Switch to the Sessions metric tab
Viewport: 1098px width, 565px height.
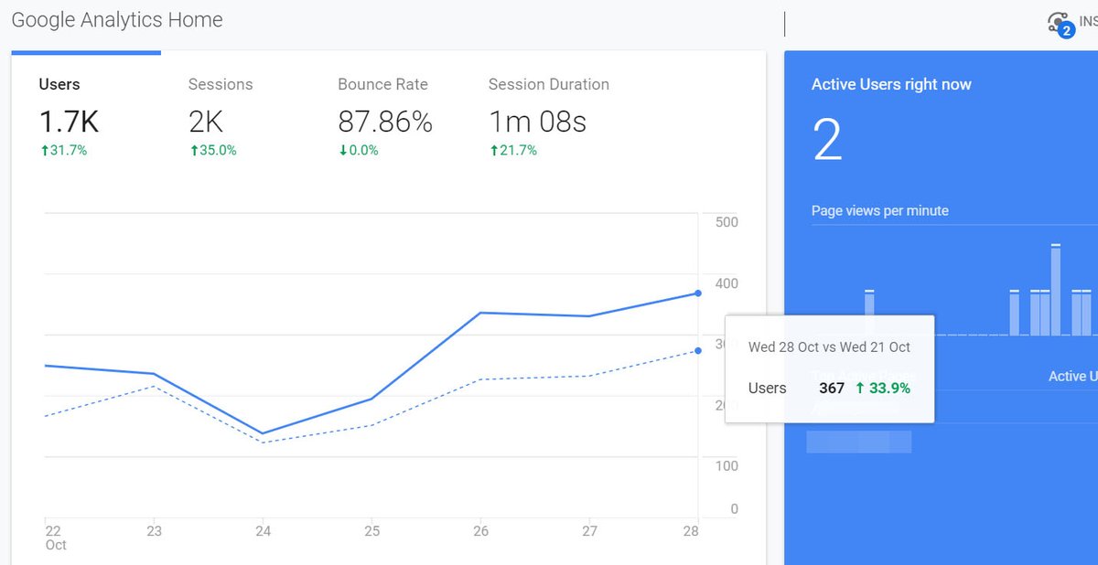pos(221,84)
